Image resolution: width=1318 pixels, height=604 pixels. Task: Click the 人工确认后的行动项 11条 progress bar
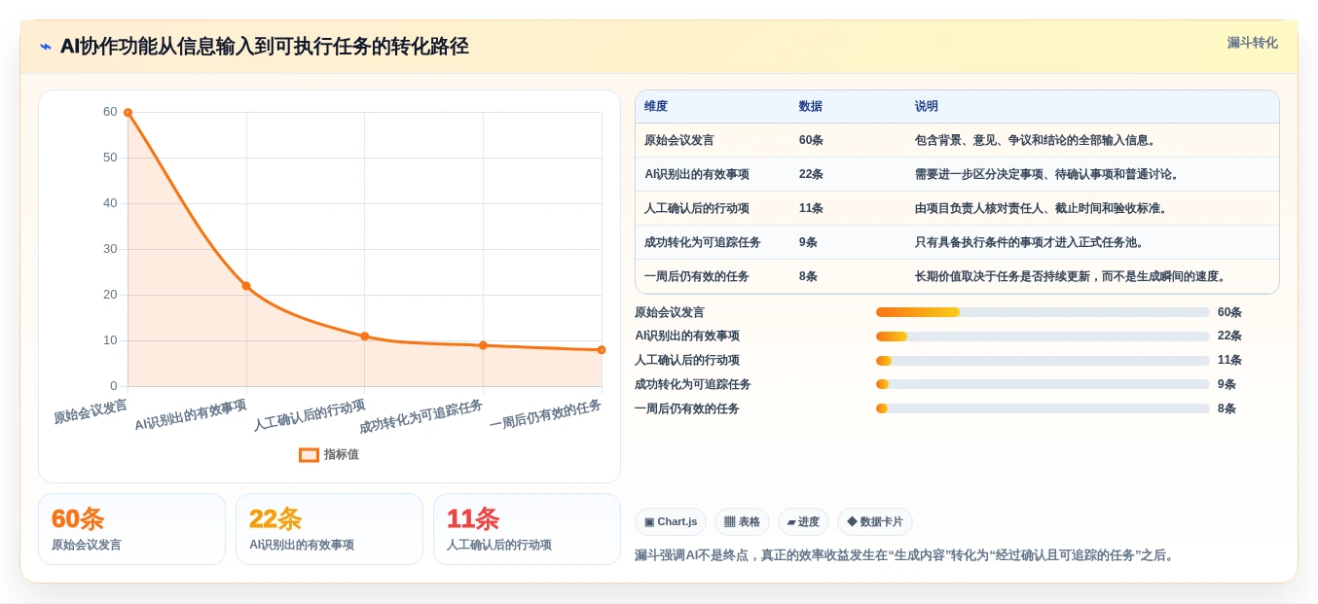pos(1043,361)
